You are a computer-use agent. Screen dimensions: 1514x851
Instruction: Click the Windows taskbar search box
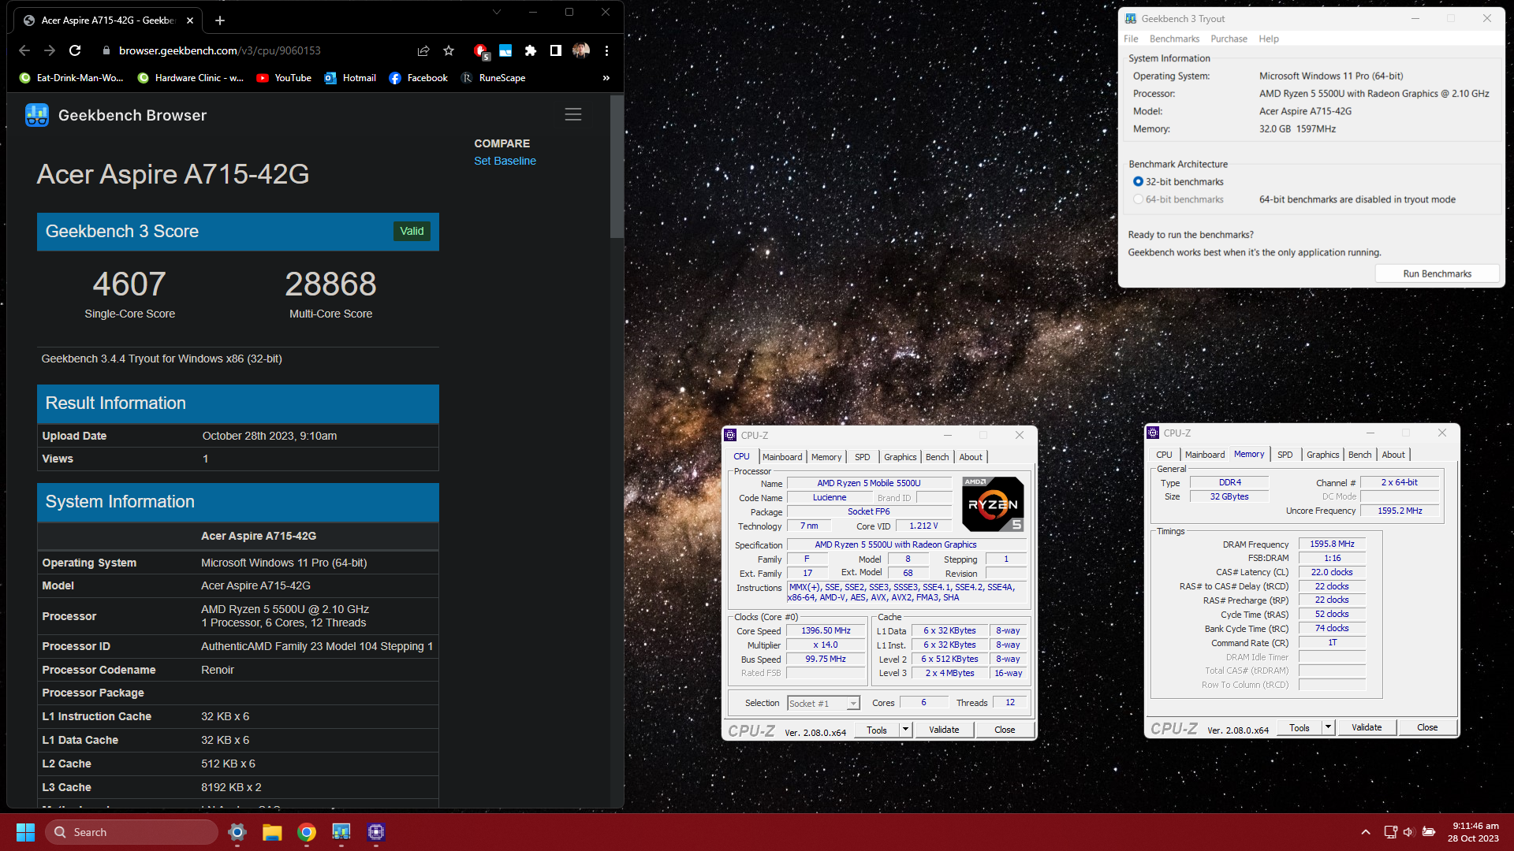pos(132,832)
